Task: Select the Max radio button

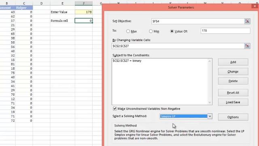Action: (x=128, y=31)
